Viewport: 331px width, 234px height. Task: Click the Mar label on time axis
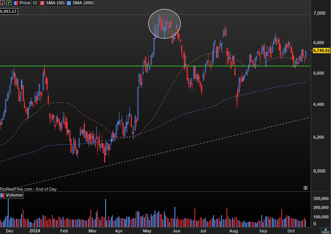[92, 231]
